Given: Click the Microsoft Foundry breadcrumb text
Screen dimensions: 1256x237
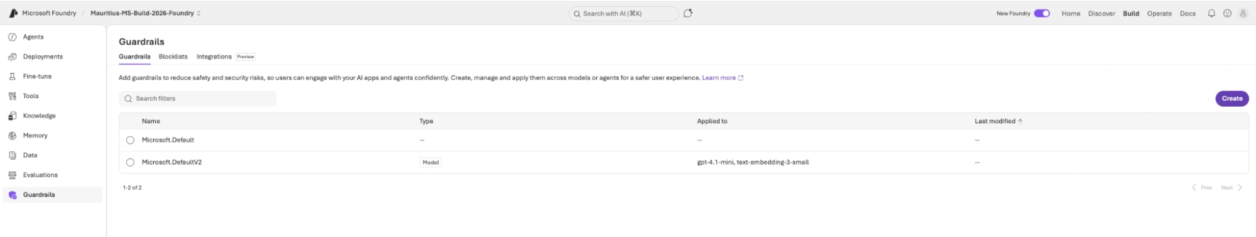Looking at the screenshot, I should coord(49,13).
